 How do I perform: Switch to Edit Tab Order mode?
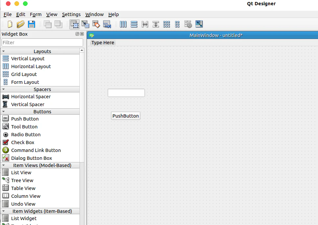coord(107,24)
